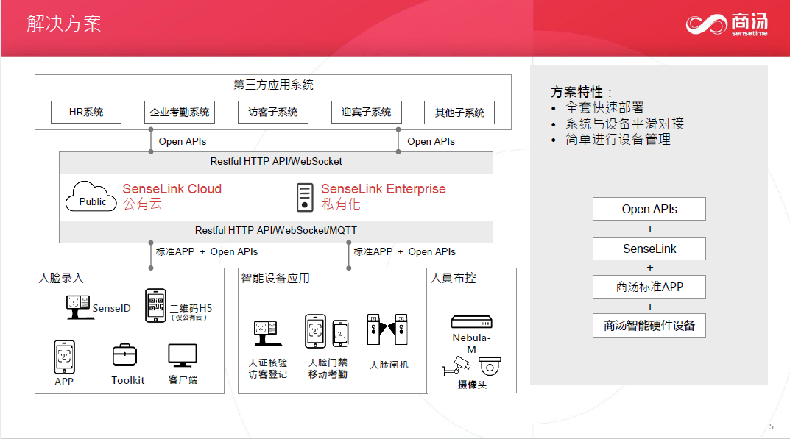Click the slide page number 5
The width and height of the screenshot is (790, 439).
pos(772,427)
